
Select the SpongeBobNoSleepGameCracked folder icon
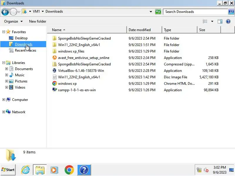pos(55,38)
